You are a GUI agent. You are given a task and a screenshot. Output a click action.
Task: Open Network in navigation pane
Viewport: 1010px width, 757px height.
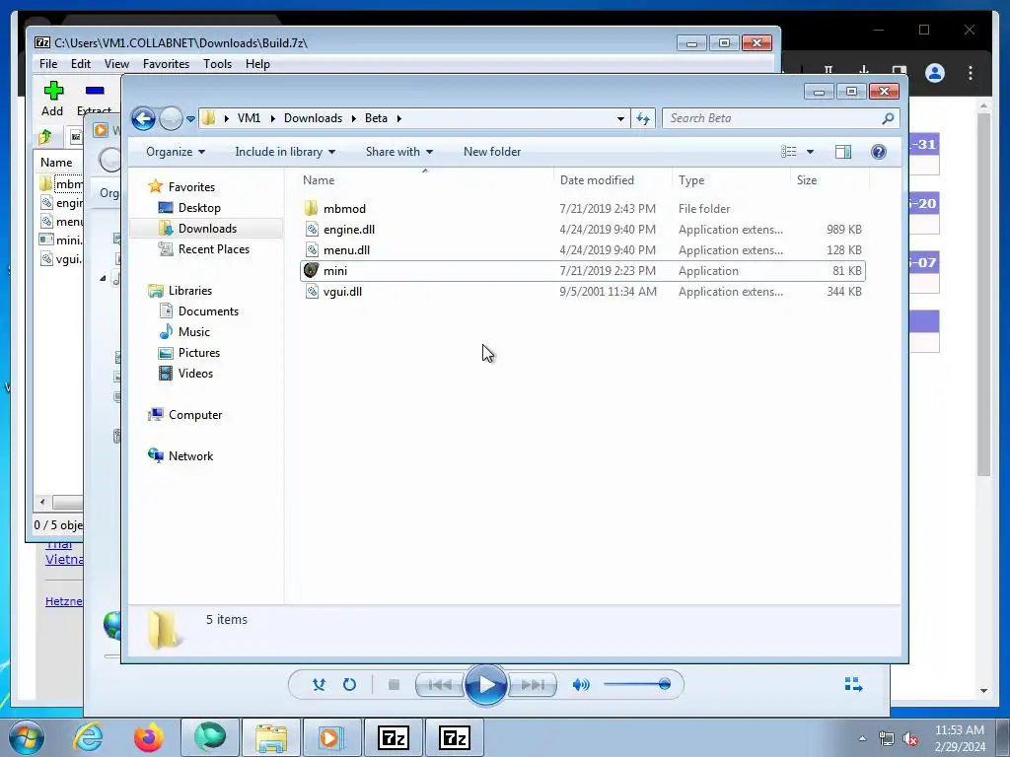(190, 455)
